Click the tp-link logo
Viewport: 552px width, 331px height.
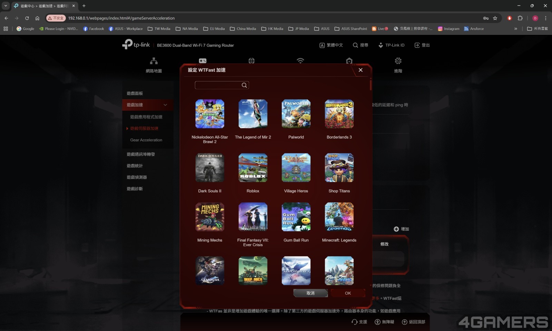(136, 44)
